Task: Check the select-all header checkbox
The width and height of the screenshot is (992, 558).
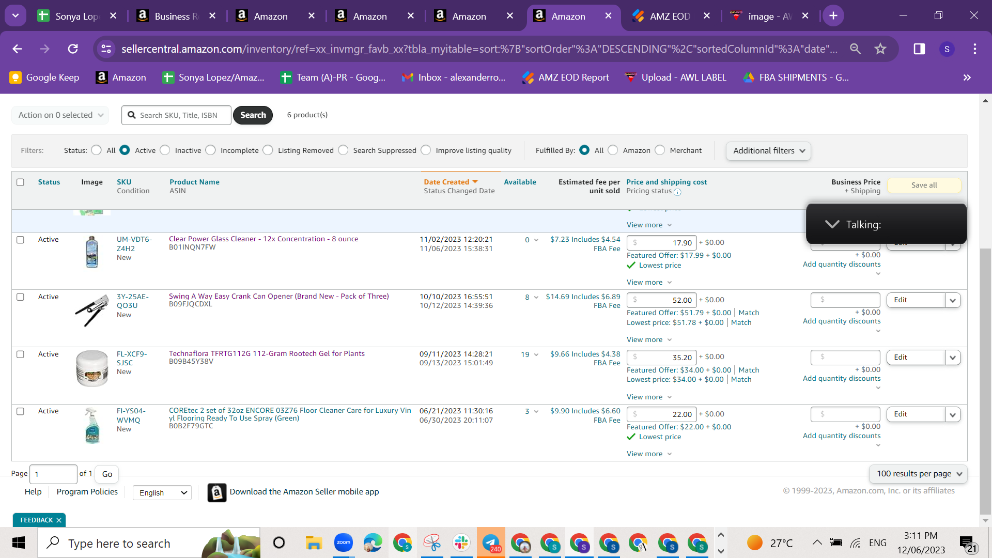Action: [20, 182]
